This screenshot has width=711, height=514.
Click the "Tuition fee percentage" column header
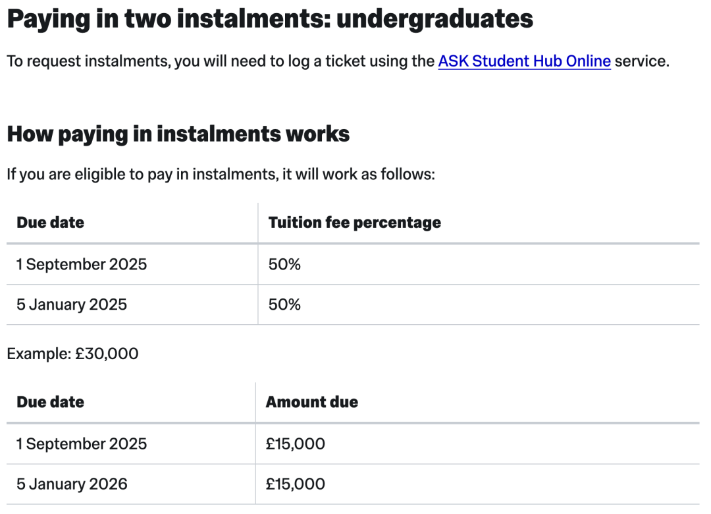tap(354, 223)
